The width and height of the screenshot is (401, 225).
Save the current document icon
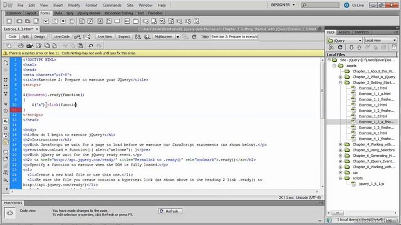(x=39, y=46)
